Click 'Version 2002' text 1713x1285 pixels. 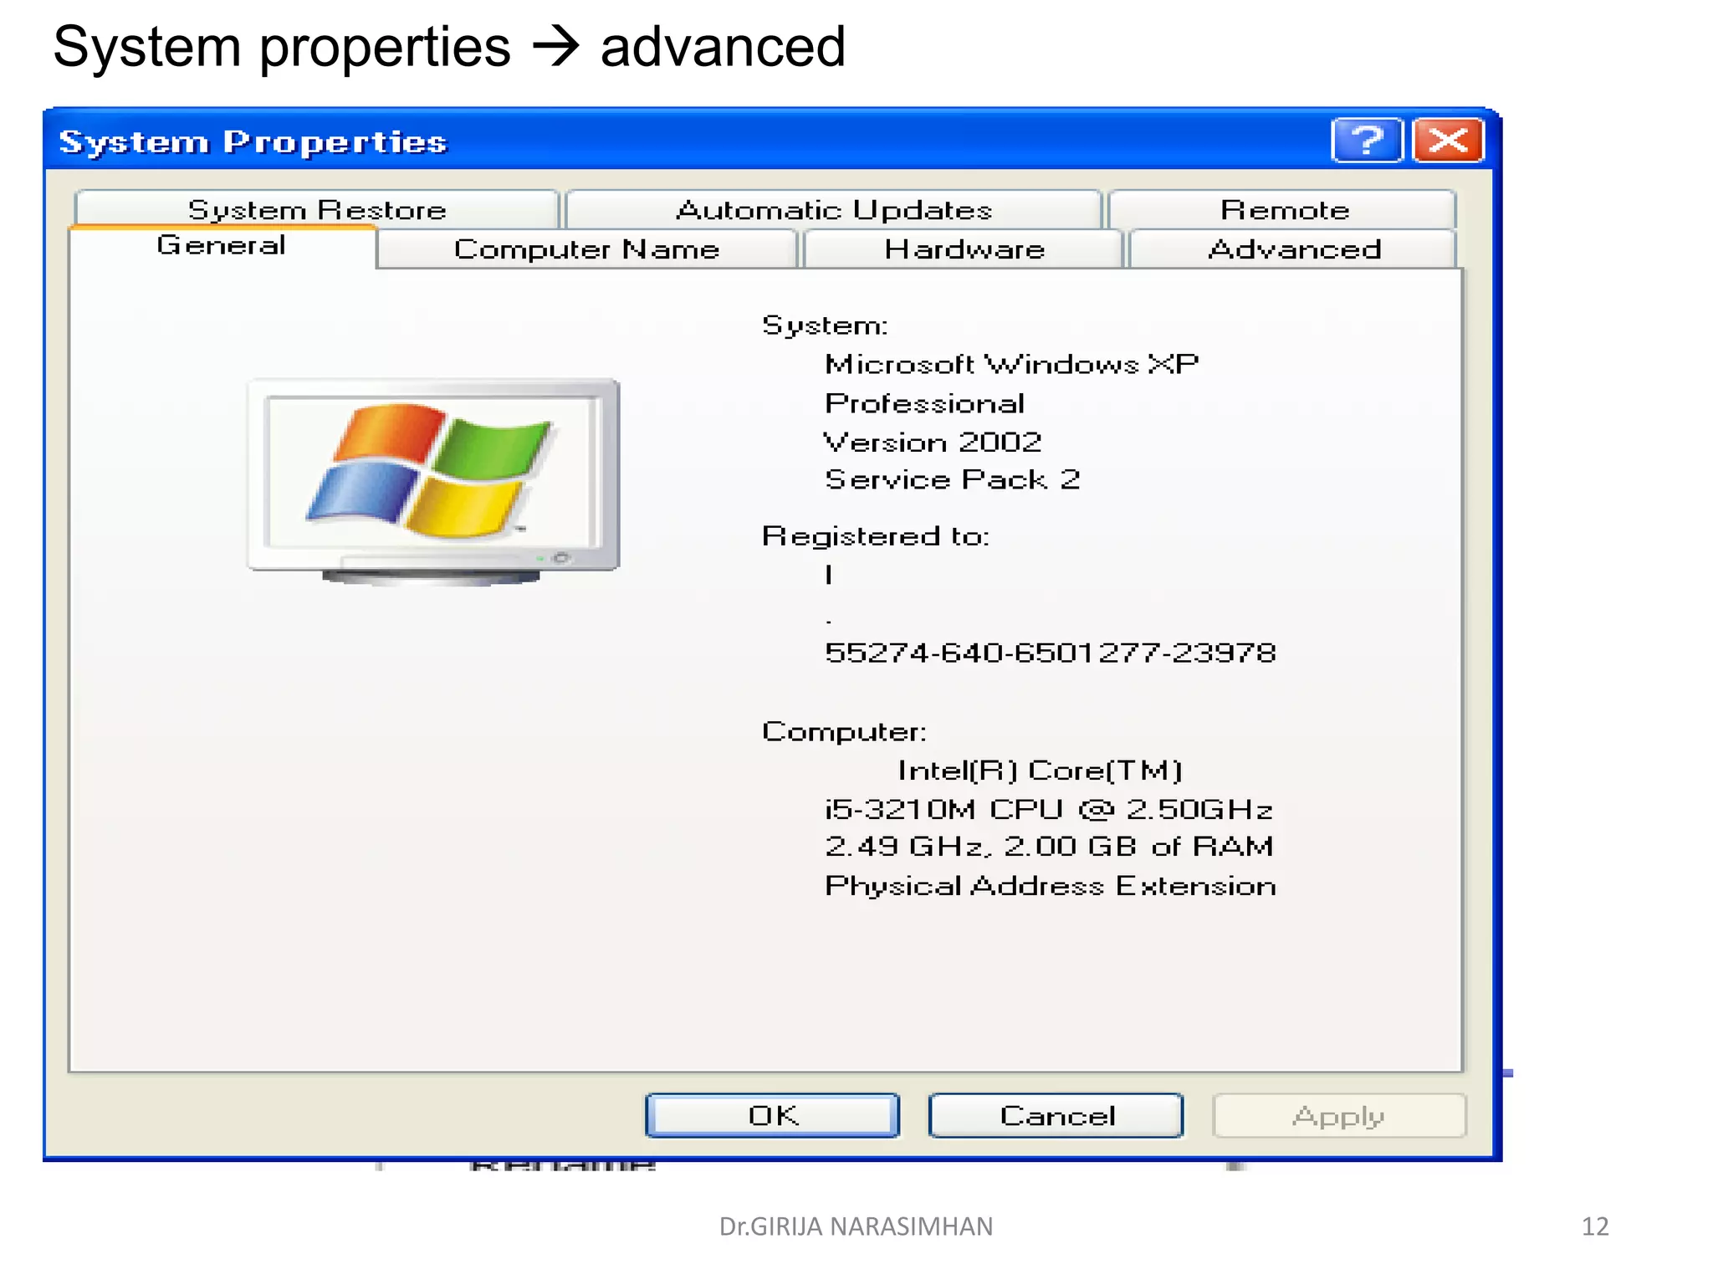[x=933, y=442]
